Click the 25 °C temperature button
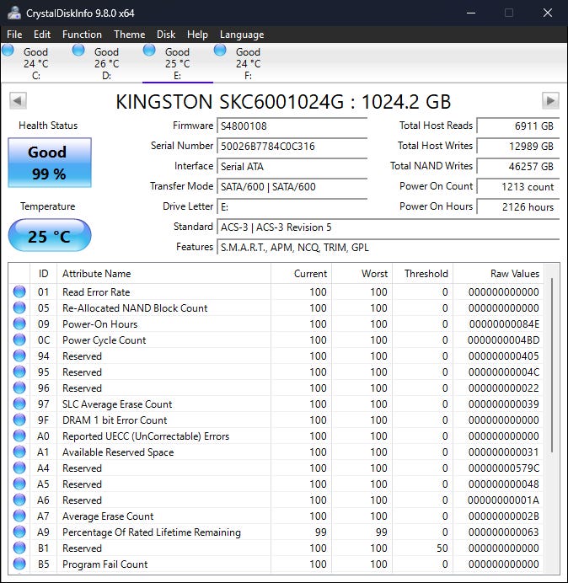Image resolution: width=568 pixels, height=583 pixels. pyautogui.click(x=49, y=236)
